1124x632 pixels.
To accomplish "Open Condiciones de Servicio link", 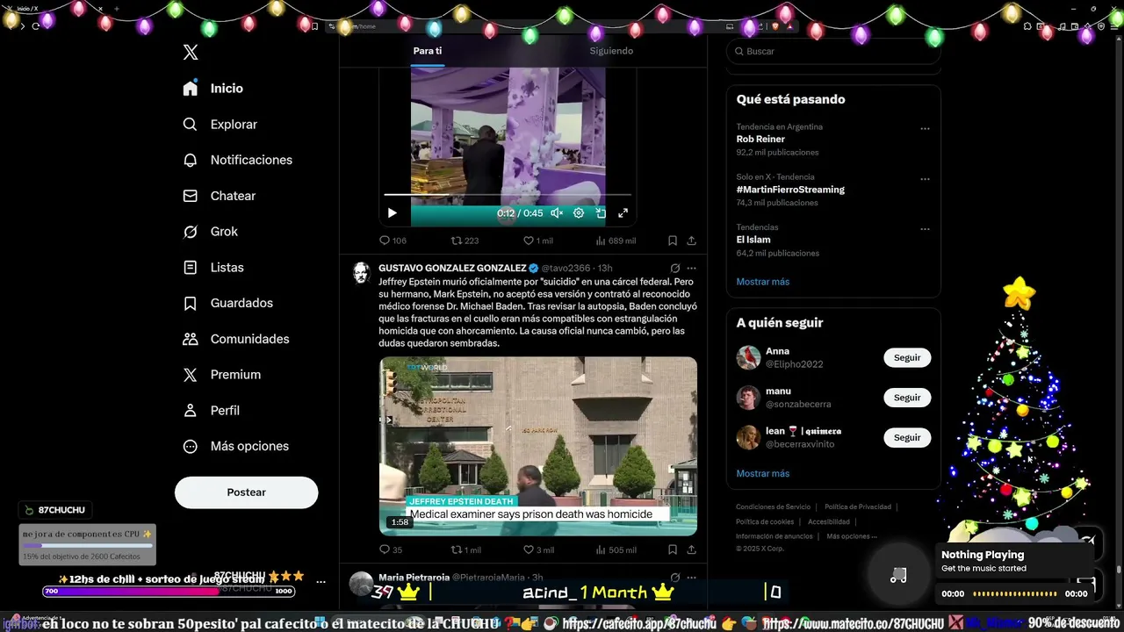I will pyautogui.click(x=774, y=507).
